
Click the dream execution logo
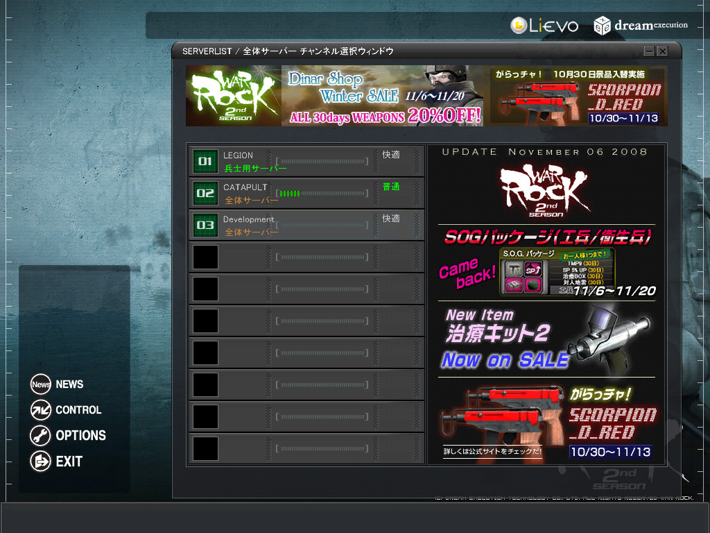click(641, 26)
